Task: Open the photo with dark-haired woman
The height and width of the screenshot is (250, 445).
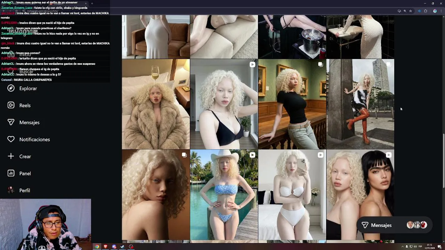Action: click(360, 195)
